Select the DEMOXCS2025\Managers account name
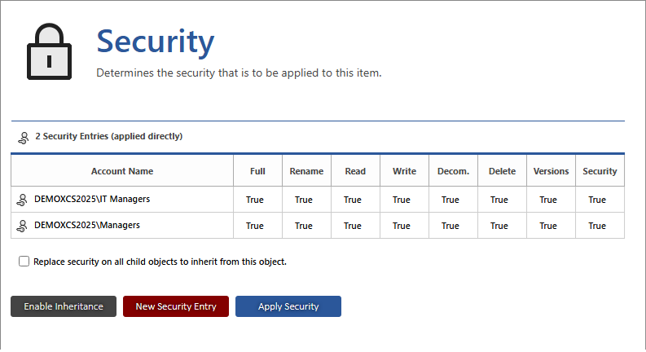This screenshot has height=352, width=646. pyautogui.click(x=87, y=225)
